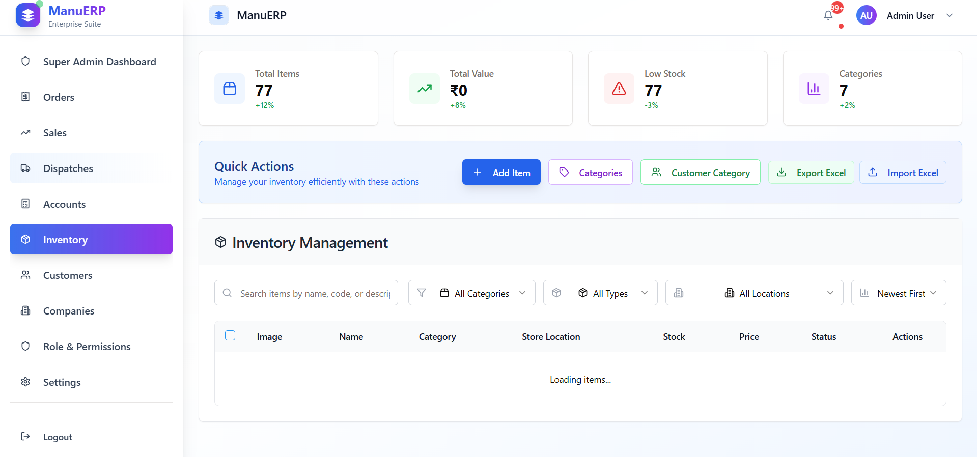Click the Price column header

pyautogui.click(x=749, y=336)
